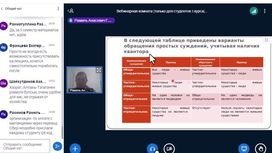Go back from Общий чат panel

tap(2, 8)
